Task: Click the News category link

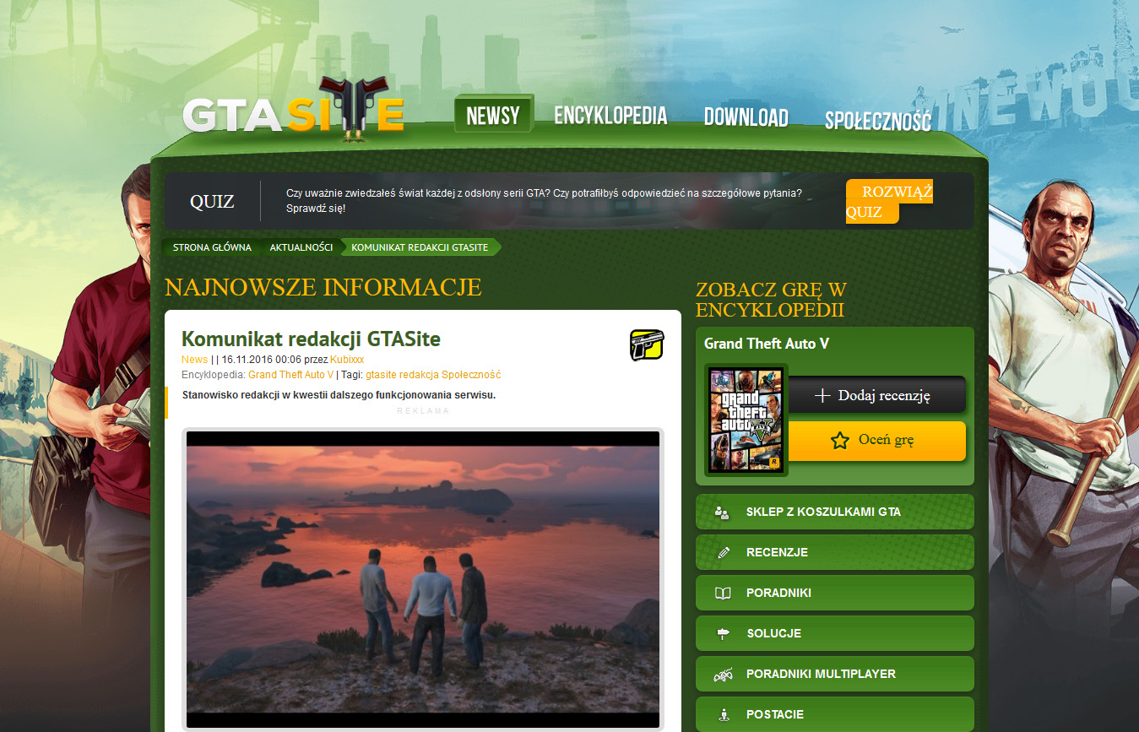Action: click(194, 360)
